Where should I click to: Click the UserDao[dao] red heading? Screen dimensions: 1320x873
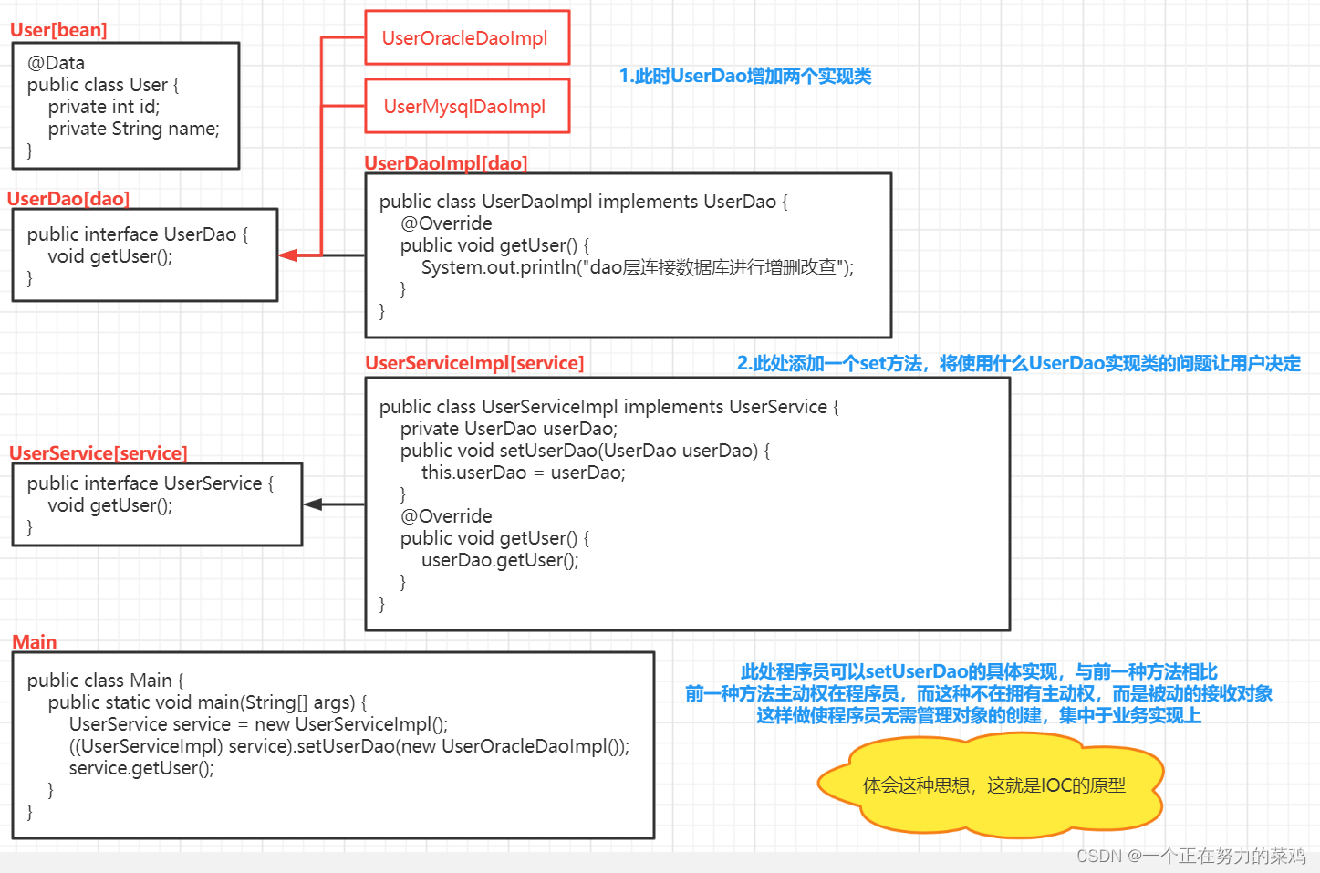68,199
